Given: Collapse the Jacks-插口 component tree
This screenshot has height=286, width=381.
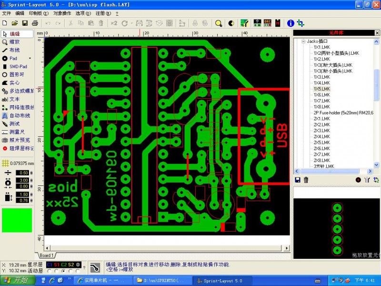Looking at the screenshot, I should 303,41.
